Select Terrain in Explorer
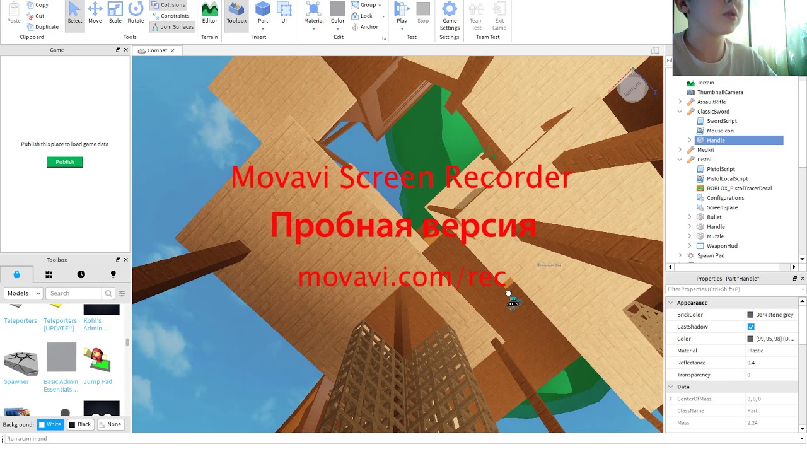 [705, 83]
